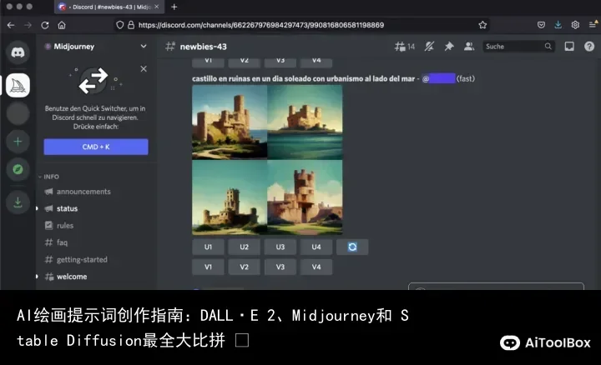Image resolution: width=601 pixels, height=365 pixels.
Task: Click the highlighted user mention
Action: click(x=438, y=78)
